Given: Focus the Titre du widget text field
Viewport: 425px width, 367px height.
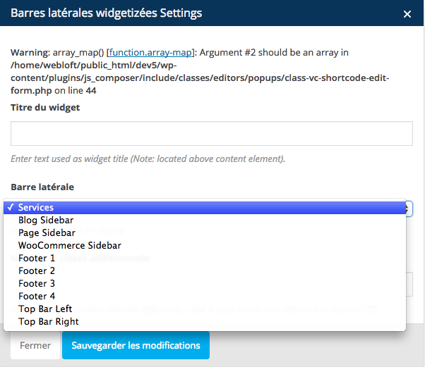Looking at the screenshot, I should point(212,133).
